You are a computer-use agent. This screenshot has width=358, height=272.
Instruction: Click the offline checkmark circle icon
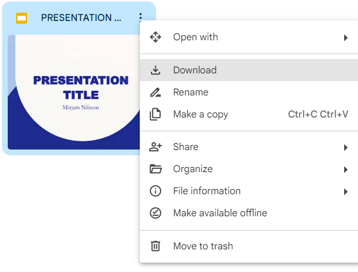pyautogui.click(x=156, y=213)
